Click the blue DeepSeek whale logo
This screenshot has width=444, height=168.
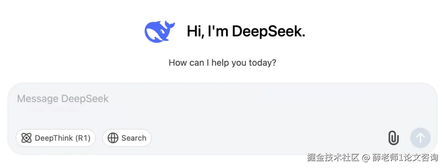(x=159, y=31)
